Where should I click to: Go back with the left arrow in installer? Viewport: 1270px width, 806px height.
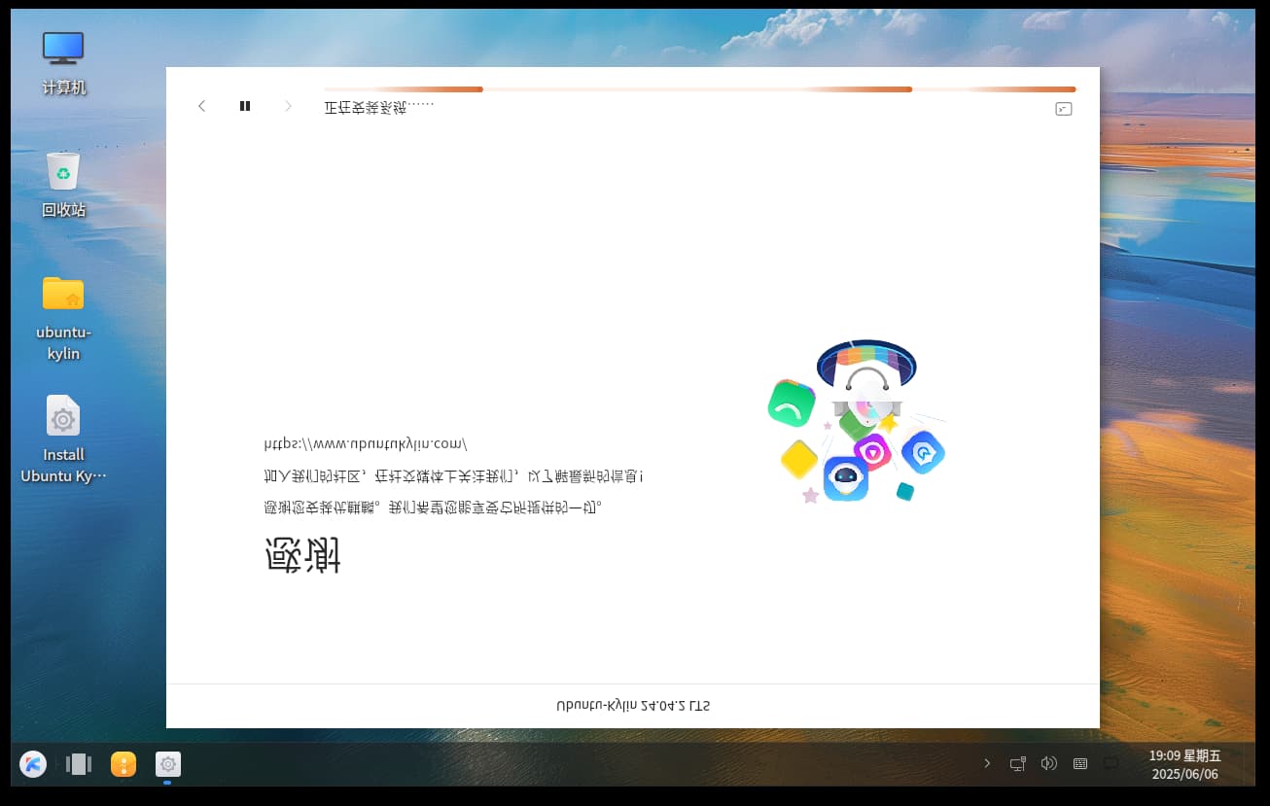click(201, 106)
